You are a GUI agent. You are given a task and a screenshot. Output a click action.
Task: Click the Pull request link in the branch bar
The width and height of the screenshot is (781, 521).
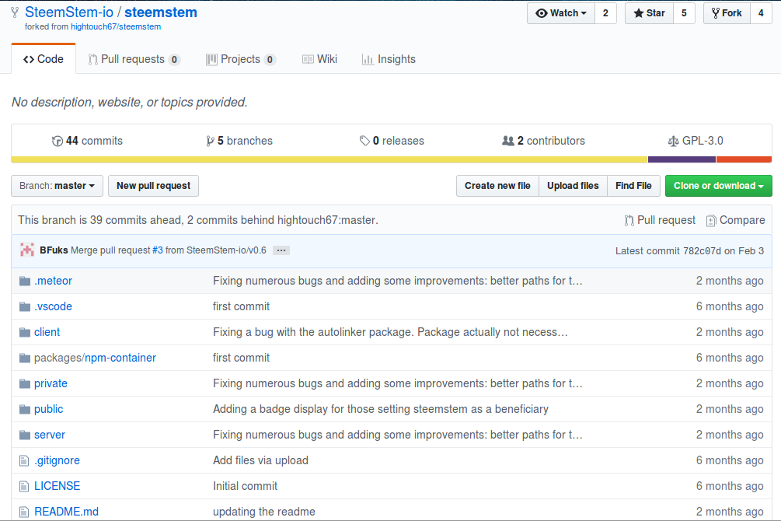point(660,220)
